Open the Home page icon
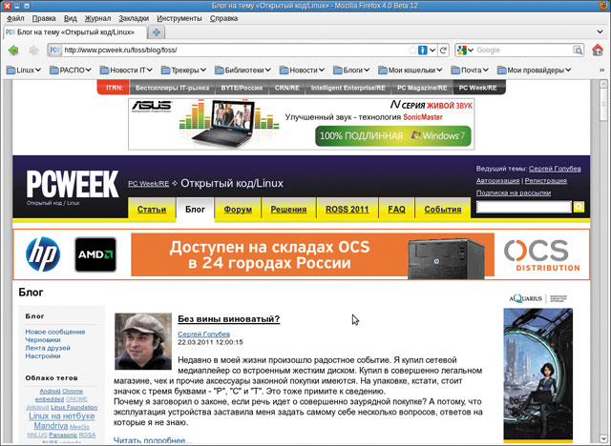The image size is (611, 446). (x=598, y=50)
